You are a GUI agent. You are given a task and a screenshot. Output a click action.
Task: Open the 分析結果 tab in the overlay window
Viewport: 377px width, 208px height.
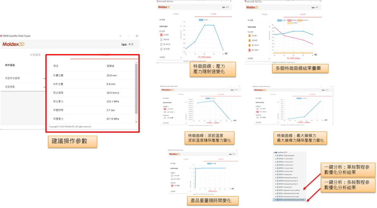pos(302,14)
